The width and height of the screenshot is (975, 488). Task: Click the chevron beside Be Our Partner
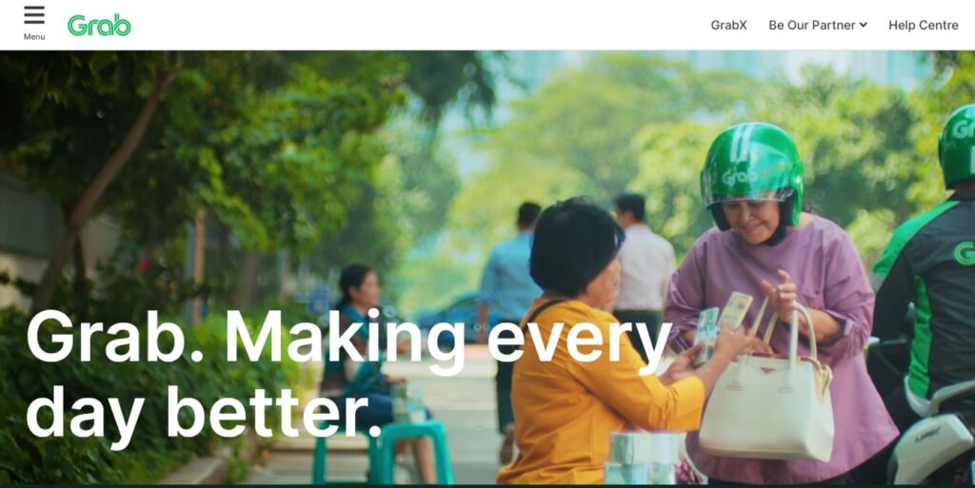coord(863,26)
